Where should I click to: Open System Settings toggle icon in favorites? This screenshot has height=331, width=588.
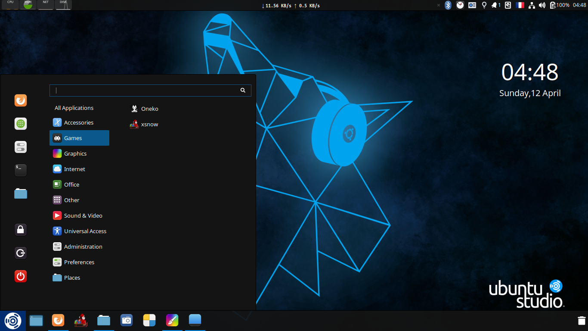click(21, 147)
